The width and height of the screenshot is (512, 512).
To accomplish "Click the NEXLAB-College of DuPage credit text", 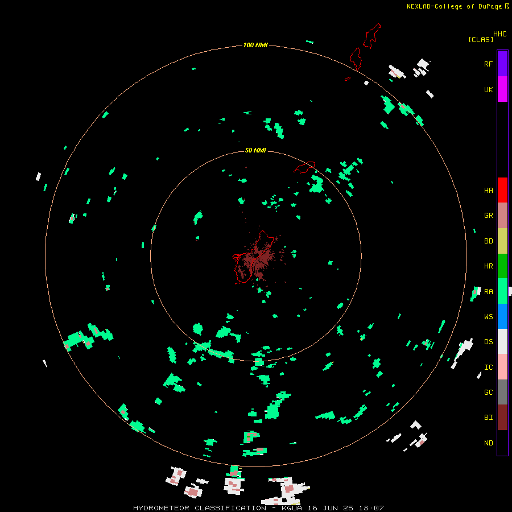I will [x=454, y=6].
